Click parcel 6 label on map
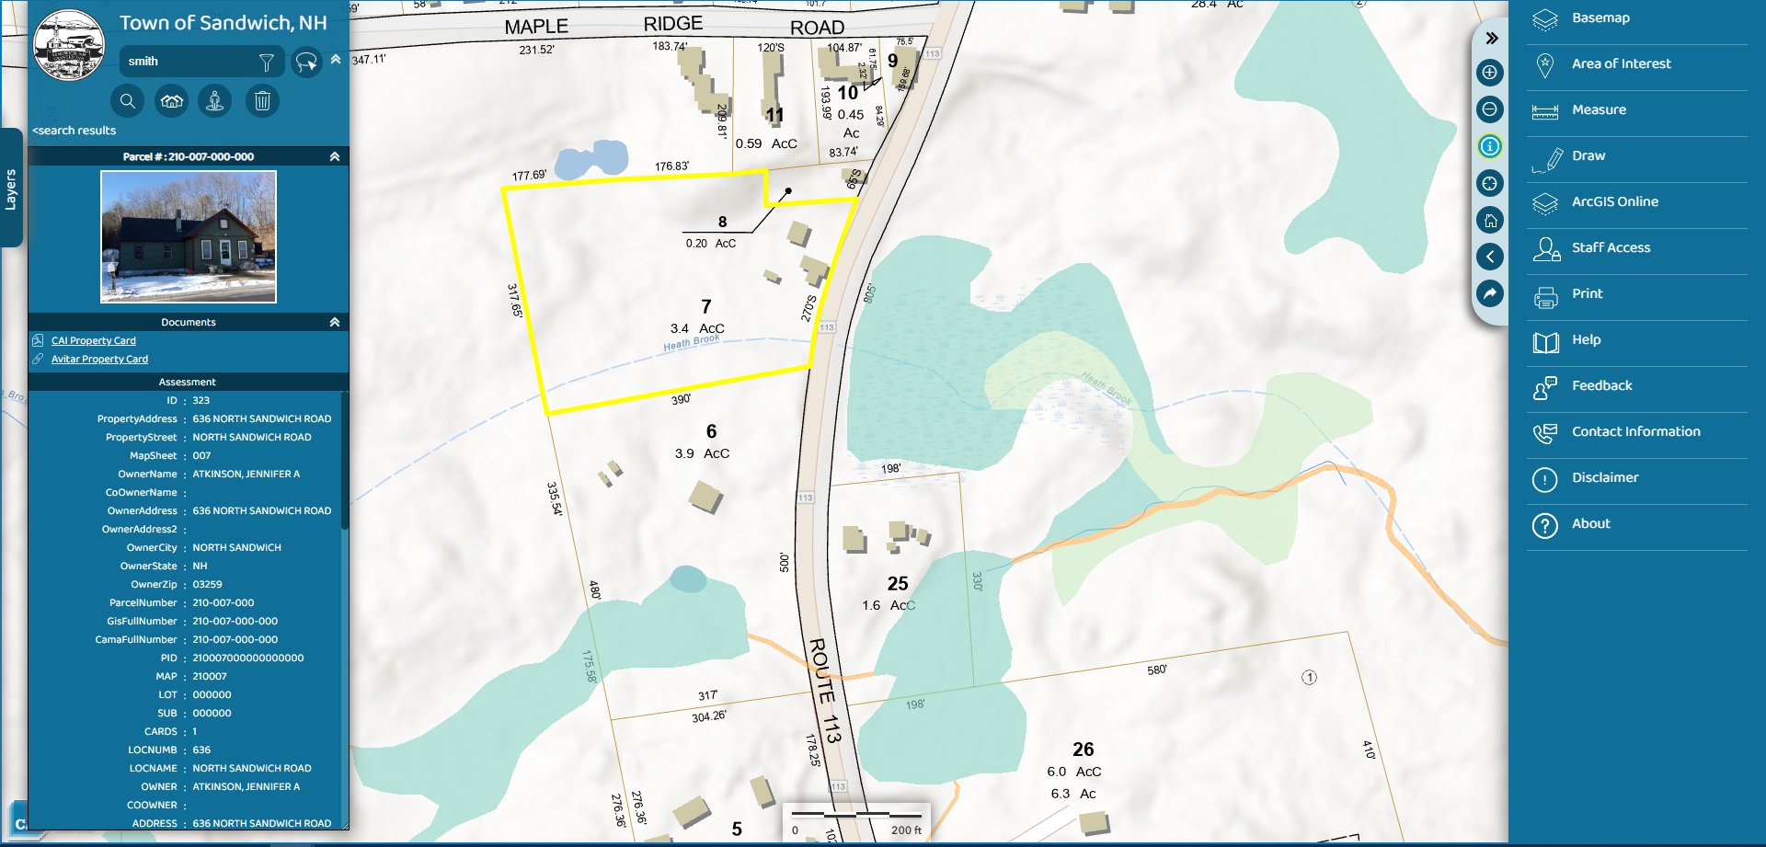The width and height of the screenshot is (1766, 847). coord(711,431)
